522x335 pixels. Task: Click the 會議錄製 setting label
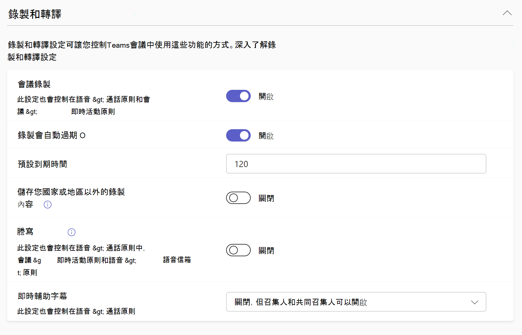[x=34, y=84]
